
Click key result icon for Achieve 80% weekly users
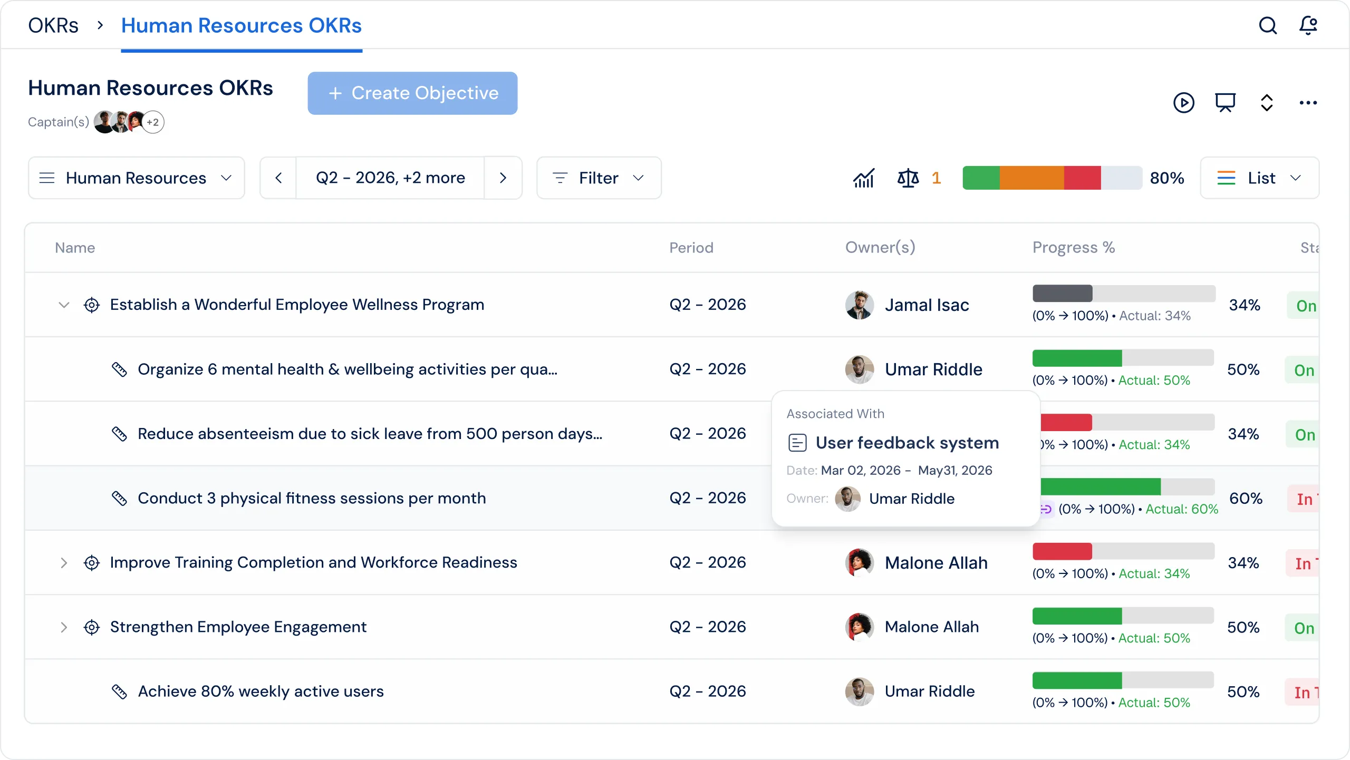pyautogui.click(x=119, y=691)
